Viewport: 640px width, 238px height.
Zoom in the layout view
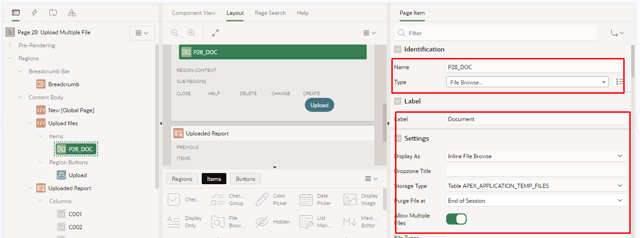pyautogui.click(x=191, y=33)
